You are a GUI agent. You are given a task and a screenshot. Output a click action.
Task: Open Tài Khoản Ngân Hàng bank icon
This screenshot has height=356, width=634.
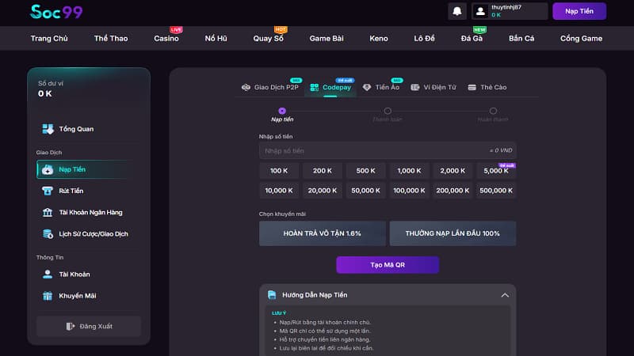(48, 212)
